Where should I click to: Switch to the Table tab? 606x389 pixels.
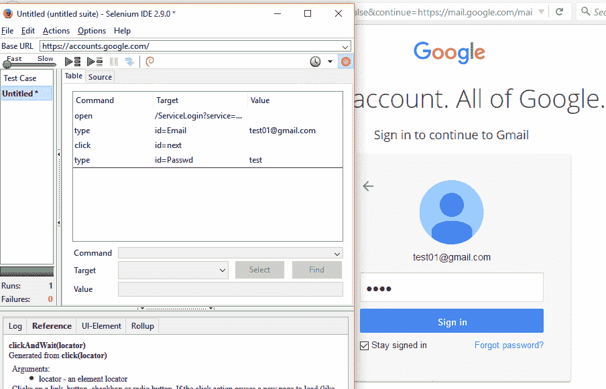(74, 76)
